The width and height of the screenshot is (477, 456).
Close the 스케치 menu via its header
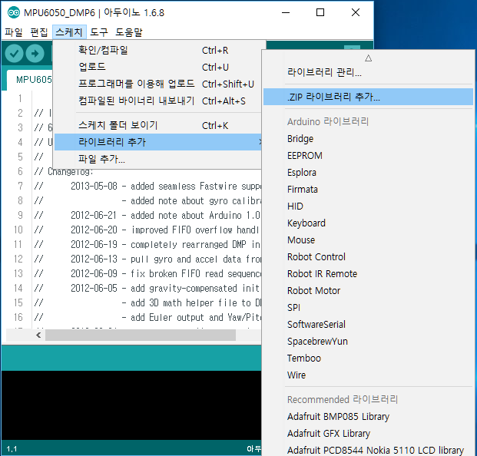[69, 32]
